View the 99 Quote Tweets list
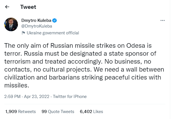Viewport: 171px width, 119px height. pyautogui.click(x=58, y=112)
